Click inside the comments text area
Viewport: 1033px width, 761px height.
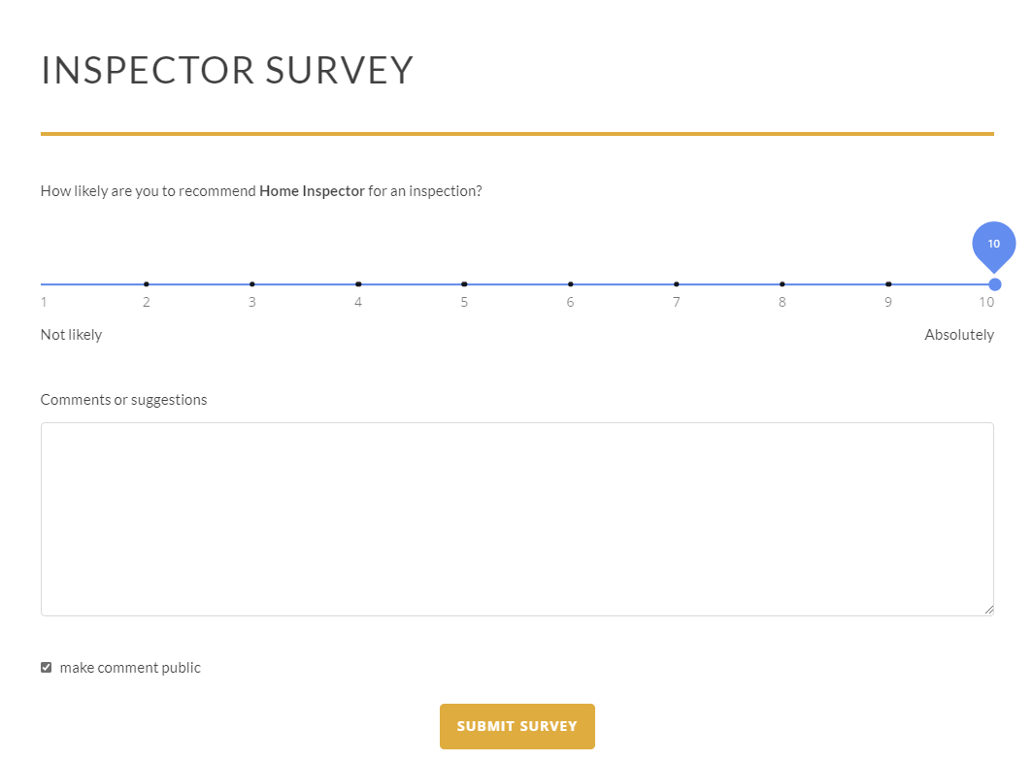[516, 518]
